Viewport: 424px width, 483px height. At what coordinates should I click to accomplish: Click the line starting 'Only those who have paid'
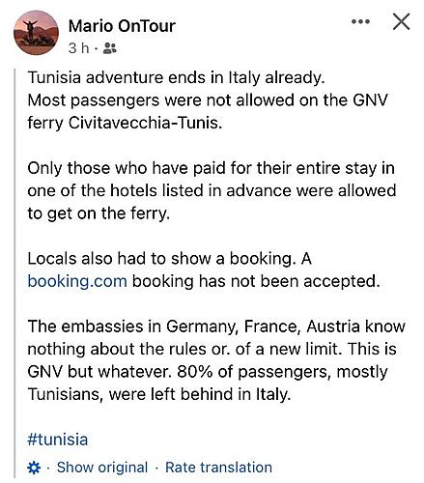click(x=211, y=168)
